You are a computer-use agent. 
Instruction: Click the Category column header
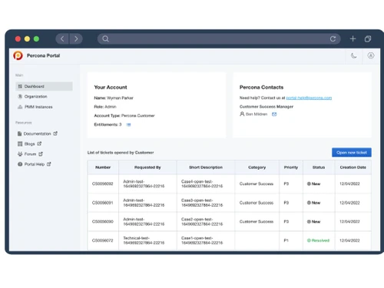[257, 167]
